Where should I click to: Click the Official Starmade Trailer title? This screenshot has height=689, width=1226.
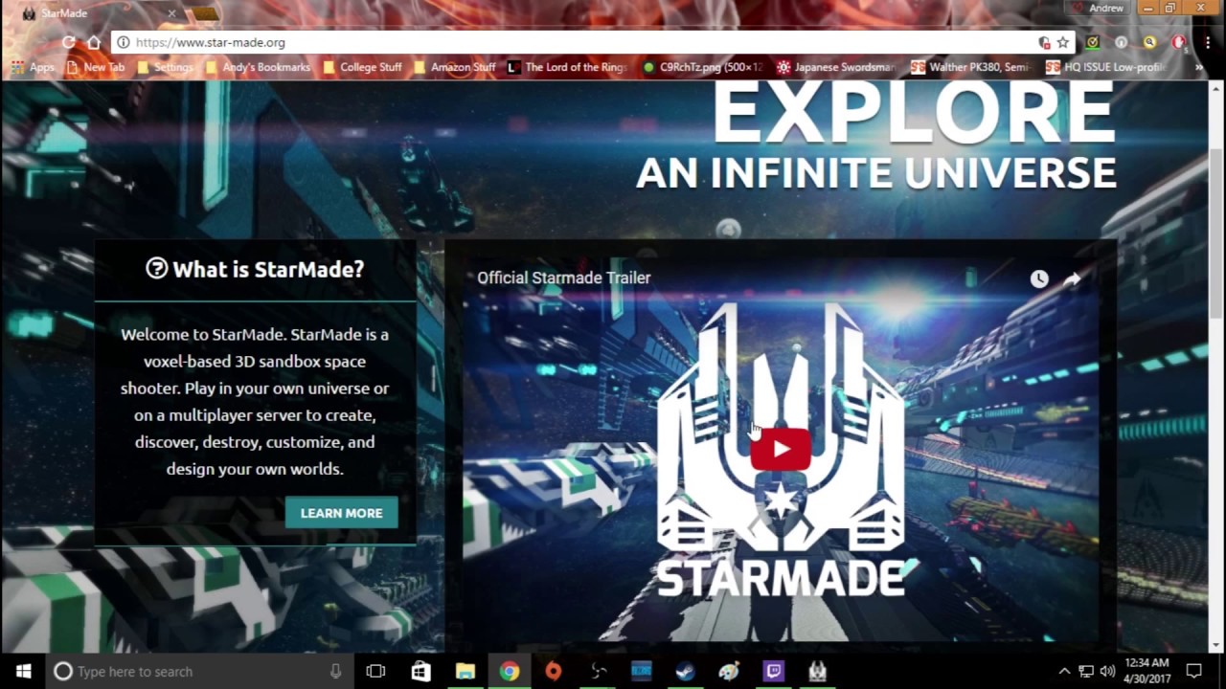coord(564,278)
